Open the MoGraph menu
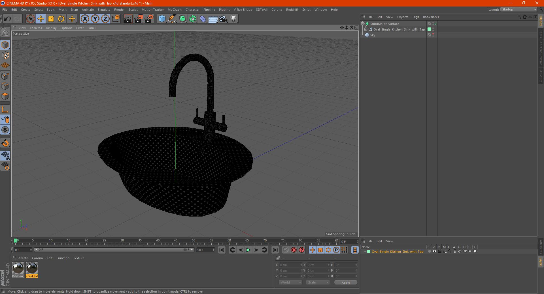Screen dimensions: 544x294 (x=175, y=10)
